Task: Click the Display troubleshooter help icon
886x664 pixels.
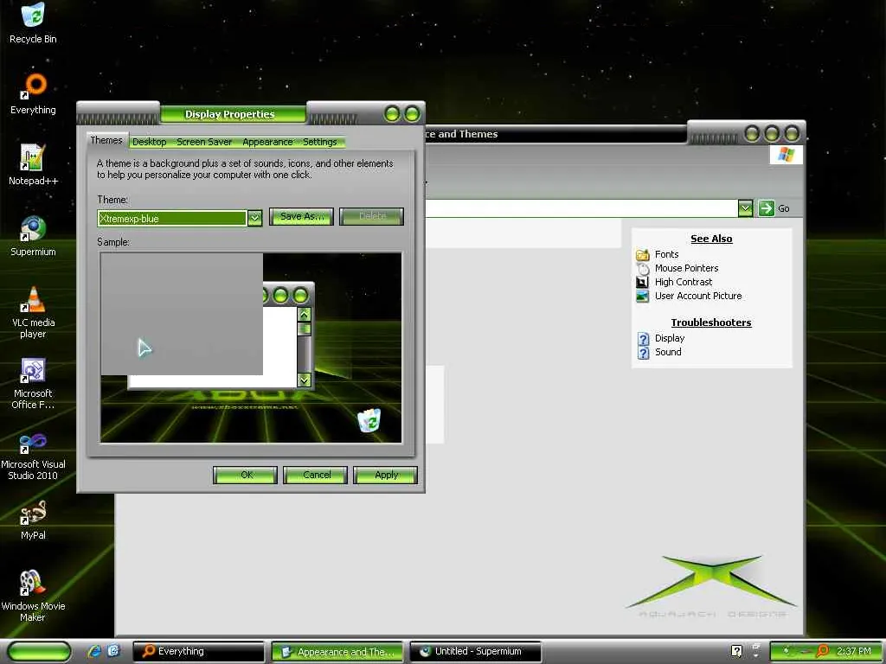Action: click(644, 338)
